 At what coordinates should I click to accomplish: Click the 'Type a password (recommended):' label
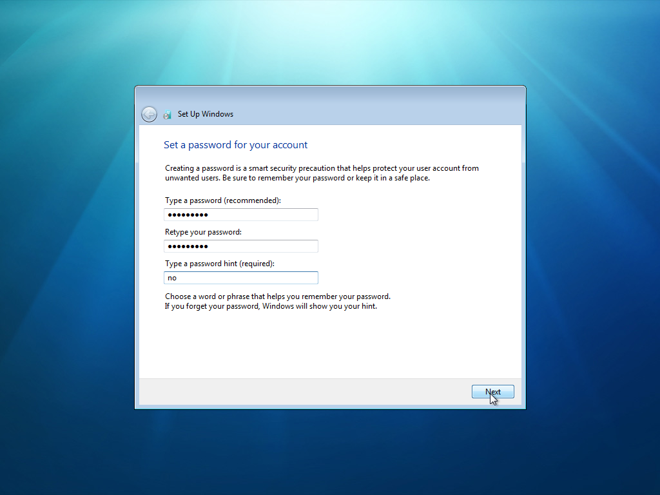pyautogui.click(x=222, y=200)
